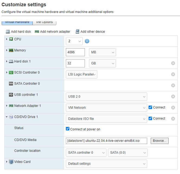Expand the Memory row details
Screen dimensions: 180x174
(x=7, y=50)
